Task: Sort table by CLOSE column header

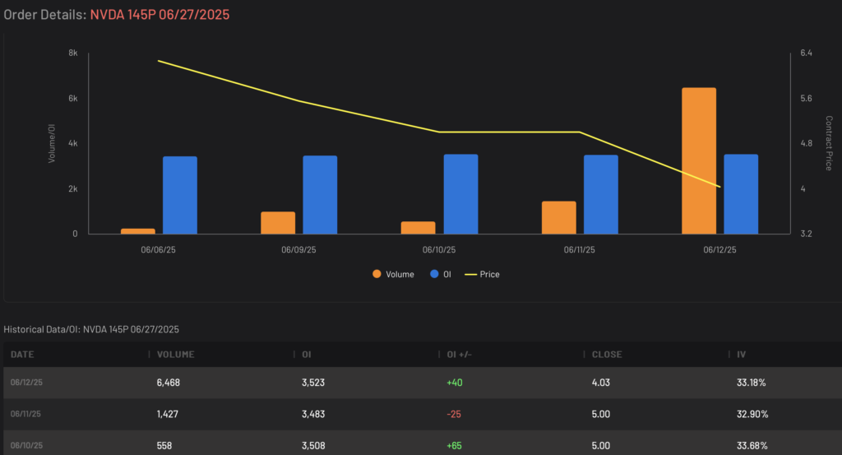Action: click(607, 355)
